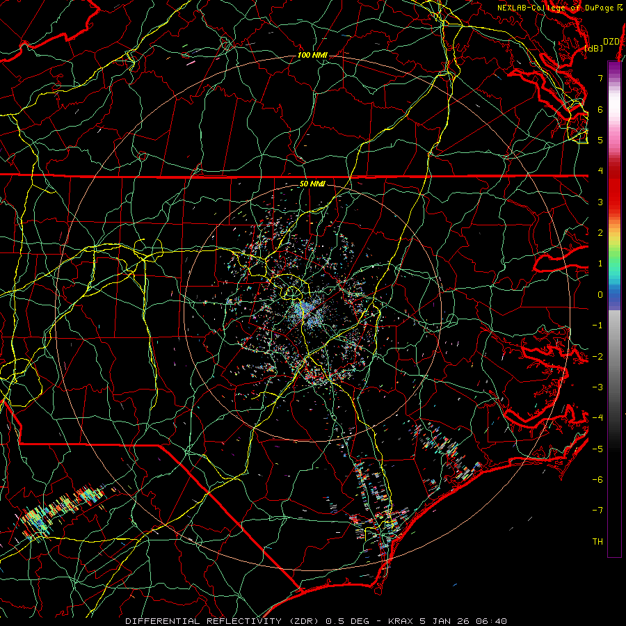Click the 1 value on color scale
Screen dimensions: 626x626
click(600, 264)
